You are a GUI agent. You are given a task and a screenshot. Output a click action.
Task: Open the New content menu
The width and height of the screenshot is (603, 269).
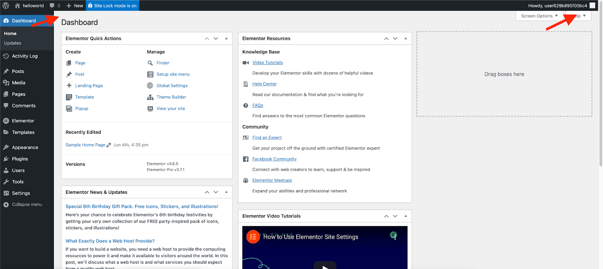pos(75,6)
